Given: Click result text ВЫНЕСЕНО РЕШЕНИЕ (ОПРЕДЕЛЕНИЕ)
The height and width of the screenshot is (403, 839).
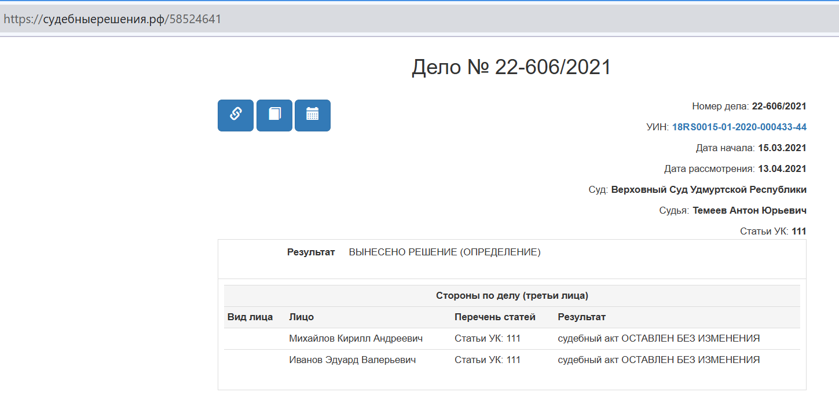Looking at the screenshot, I should pos(445,252).
